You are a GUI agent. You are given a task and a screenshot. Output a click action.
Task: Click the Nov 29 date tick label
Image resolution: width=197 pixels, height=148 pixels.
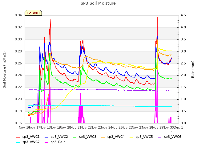click(x=158, y=127)
